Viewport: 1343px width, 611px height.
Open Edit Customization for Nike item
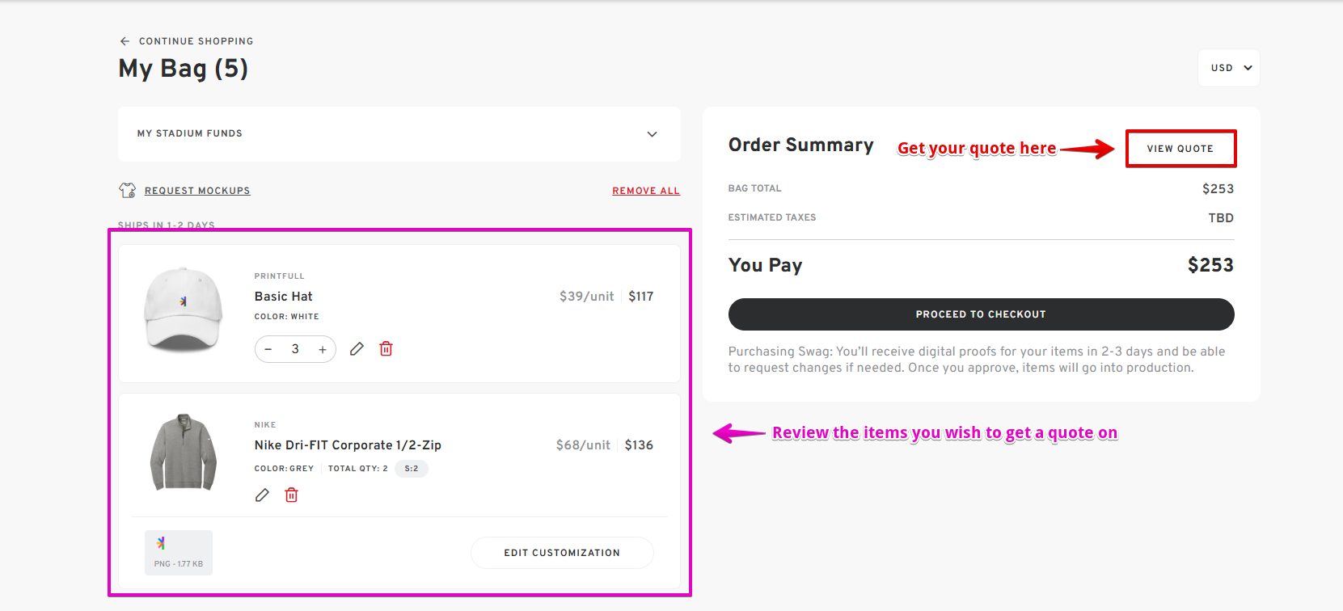[x=562, y=553]
